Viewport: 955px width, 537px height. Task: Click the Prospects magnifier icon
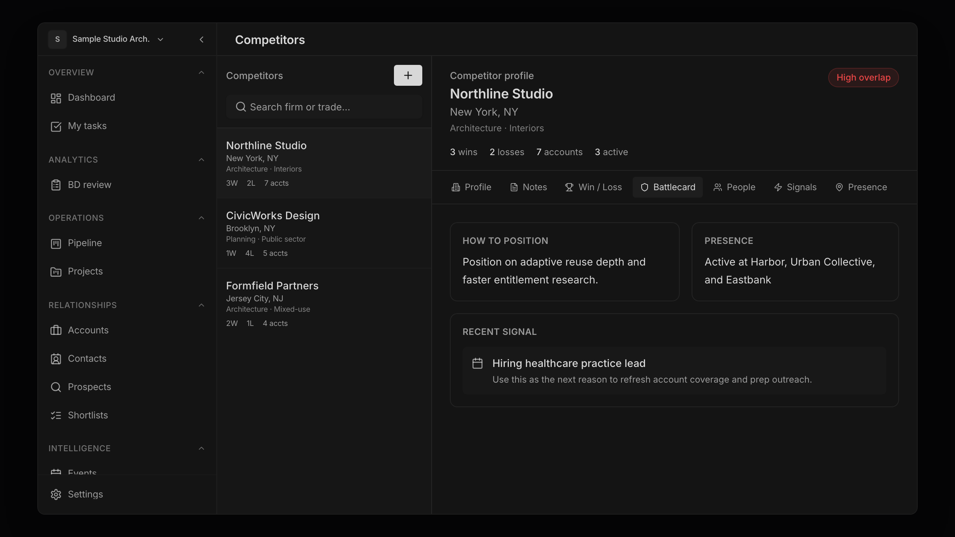56,387
